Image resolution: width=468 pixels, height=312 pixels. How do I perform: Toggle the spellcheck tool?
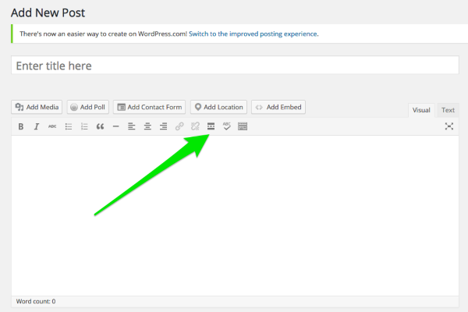227,126
